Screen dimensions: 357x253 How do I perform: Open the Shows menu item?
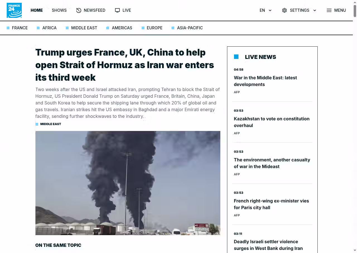tap(59, 10)
